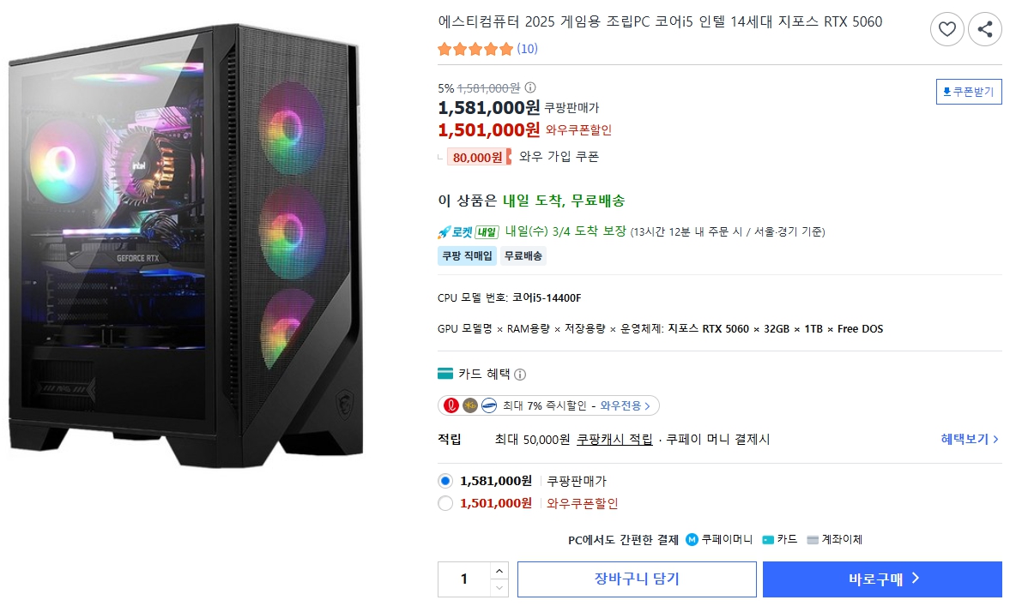Screen dimensions: 1016x606
Task: Click the 쿠페이머니 payment icon
Action: click(692, 540)
